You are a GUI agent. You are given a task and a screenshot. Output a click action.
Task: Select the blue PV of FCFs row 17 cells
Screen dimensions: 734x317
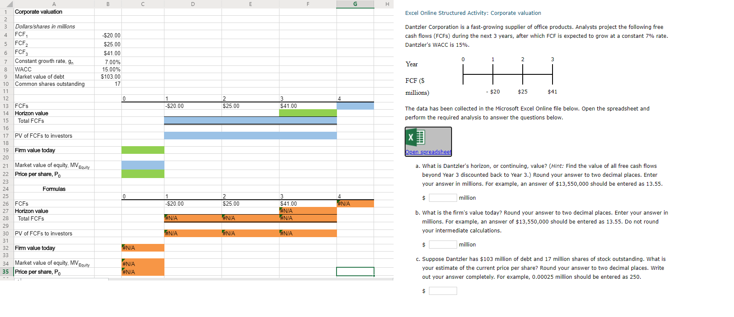250,136
